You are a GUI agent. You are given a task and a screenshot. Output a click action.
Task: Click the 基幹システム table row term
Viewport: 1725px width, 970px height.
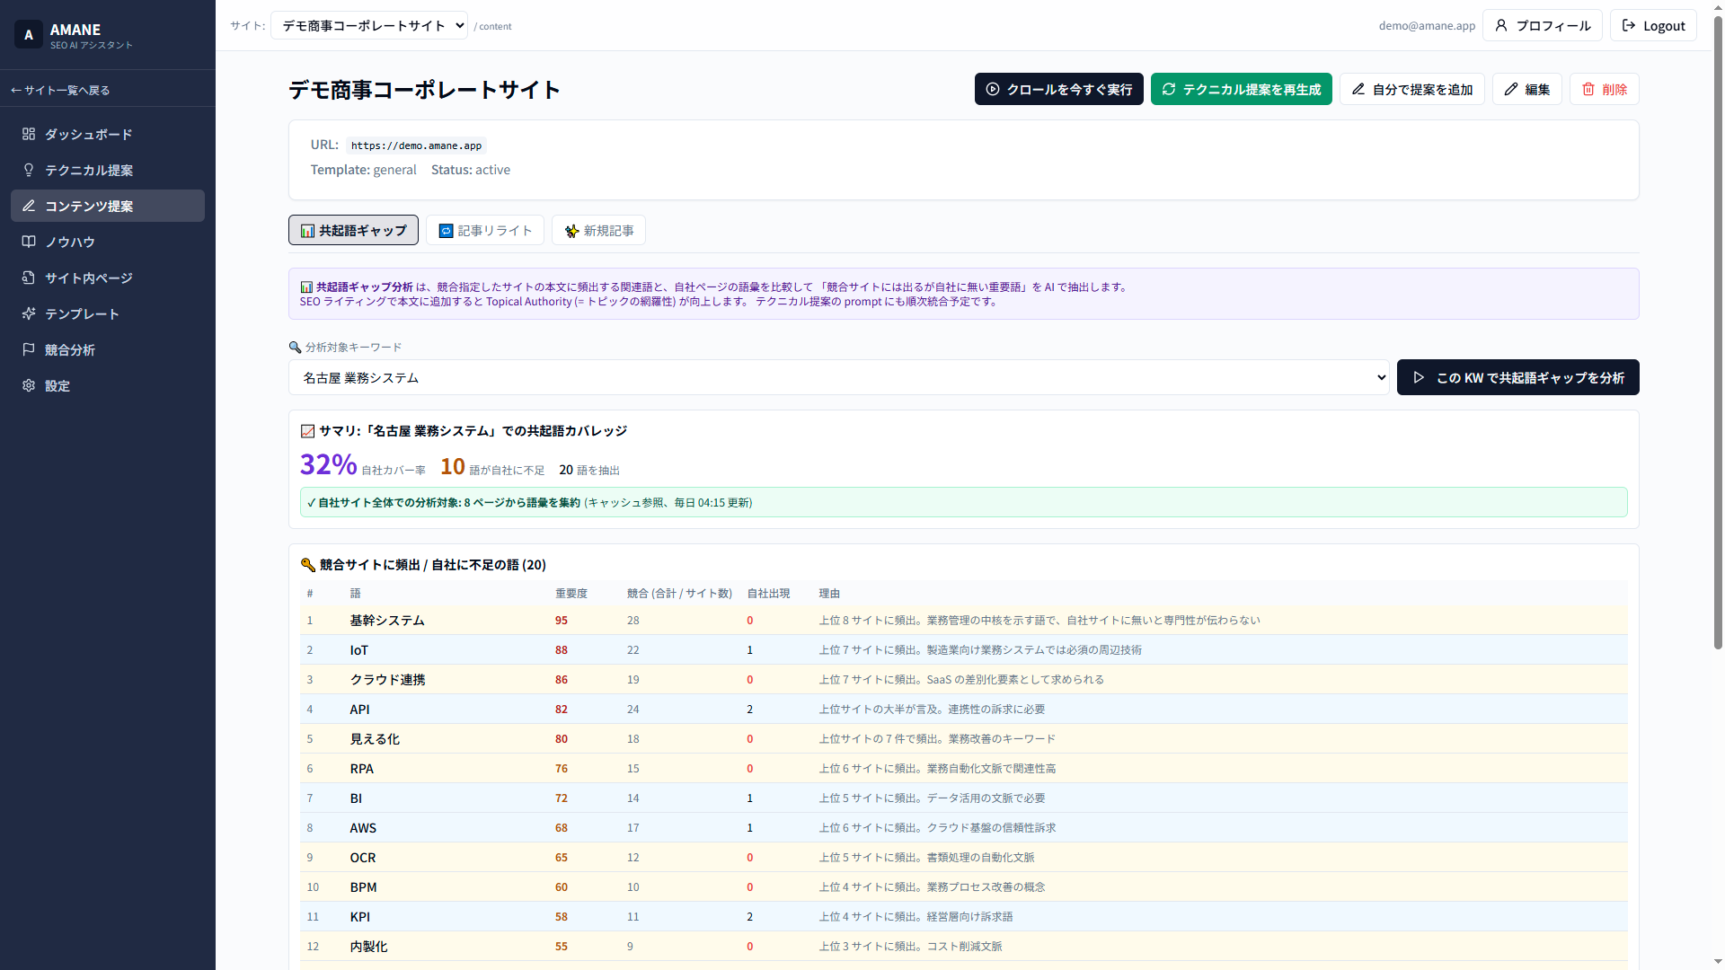pyautogui.click(x=387, y=621)
